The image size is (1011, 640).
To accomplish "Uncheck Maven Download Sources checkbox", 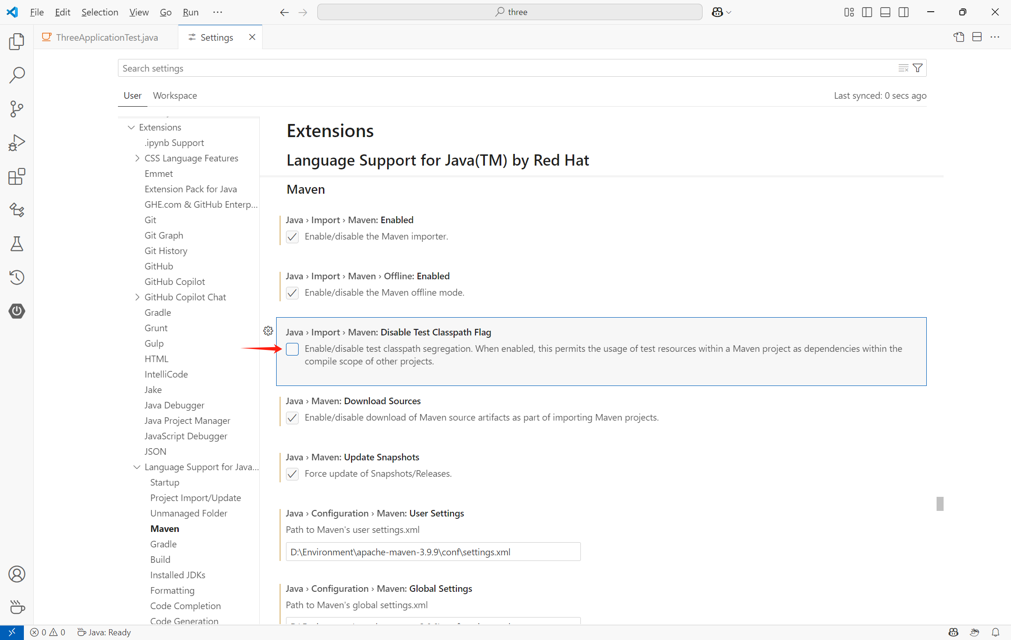I will point(293,418).
